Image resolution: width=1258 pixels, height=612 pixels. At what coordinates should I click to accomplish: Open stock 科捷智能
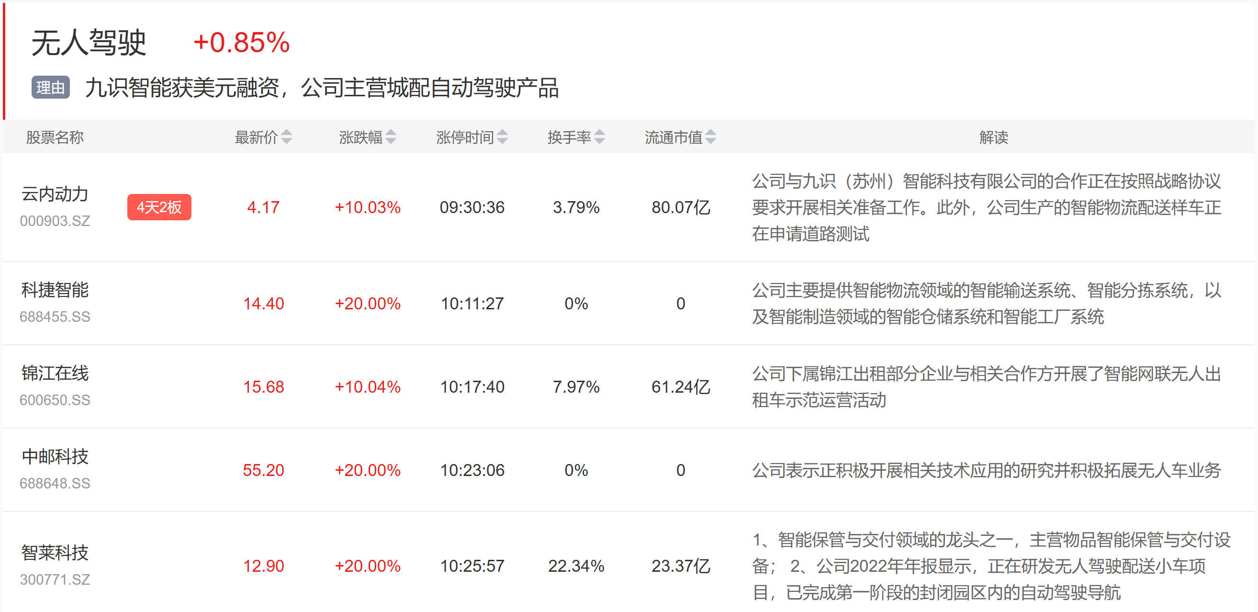tap(55, 290)
